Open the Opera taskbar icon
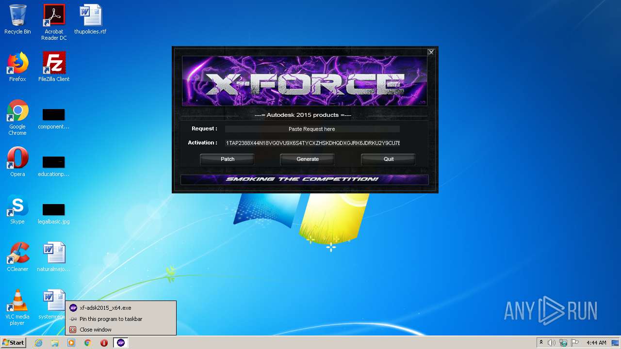Image resolution: width=621 pixels, height=349 pixels. [104, 343]
